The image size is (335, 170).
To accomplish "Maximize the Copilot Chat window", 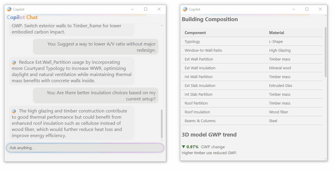I will [x=146, y=9].
